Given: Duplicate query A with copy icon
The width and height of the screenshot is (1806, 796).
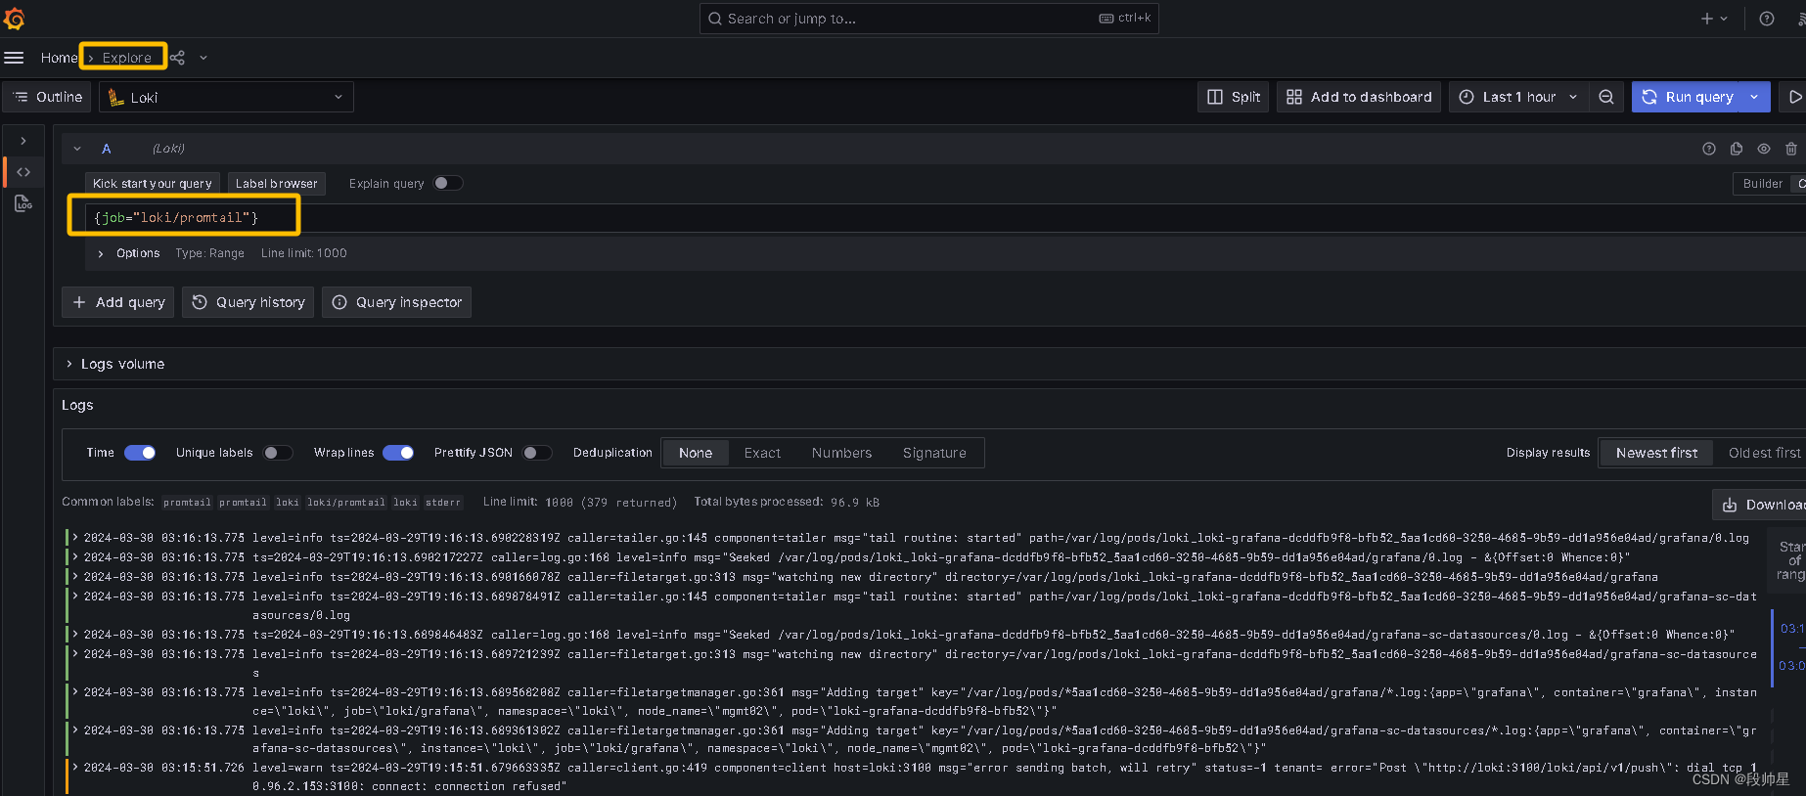Looking at the screenshot, I should 1737,149.
